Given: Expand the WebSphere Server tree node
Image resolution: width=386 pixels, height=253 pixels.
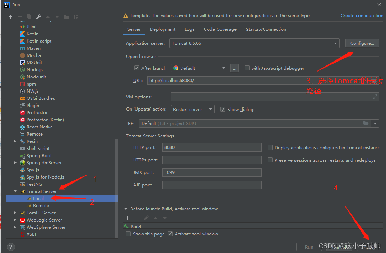Looking at the screenshot, I should 15,227.
